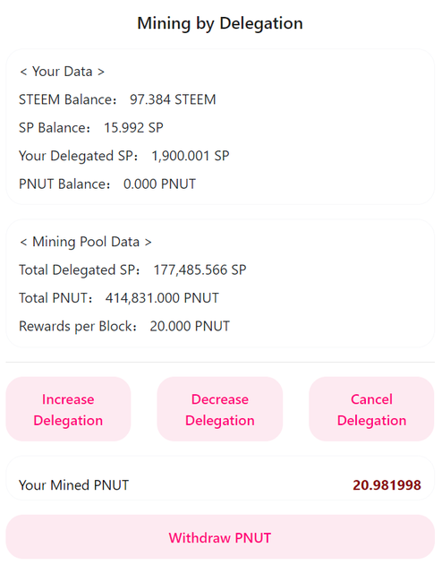Screen dimensions: 442x573
Task: Select the Your Delegated SP label
Action: point(79,156)
